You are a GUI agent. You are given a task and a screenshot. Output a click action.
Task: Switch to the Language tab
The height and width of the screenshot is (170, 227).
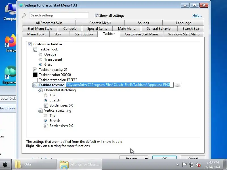(x=183, y=23)
